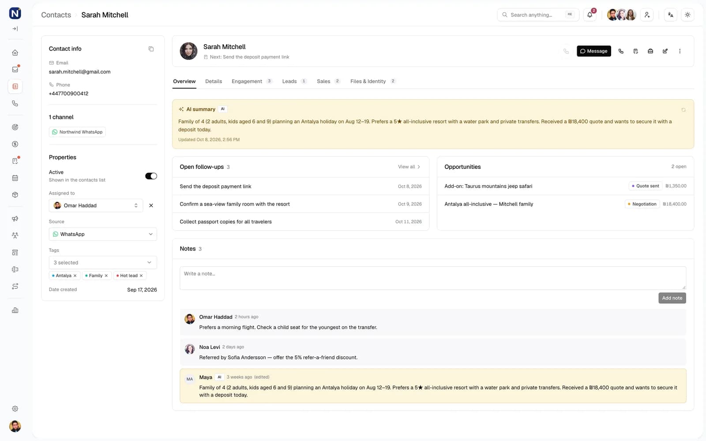
Task: Open the Home icon in sidebar
Action: click(x=15, y=52)
